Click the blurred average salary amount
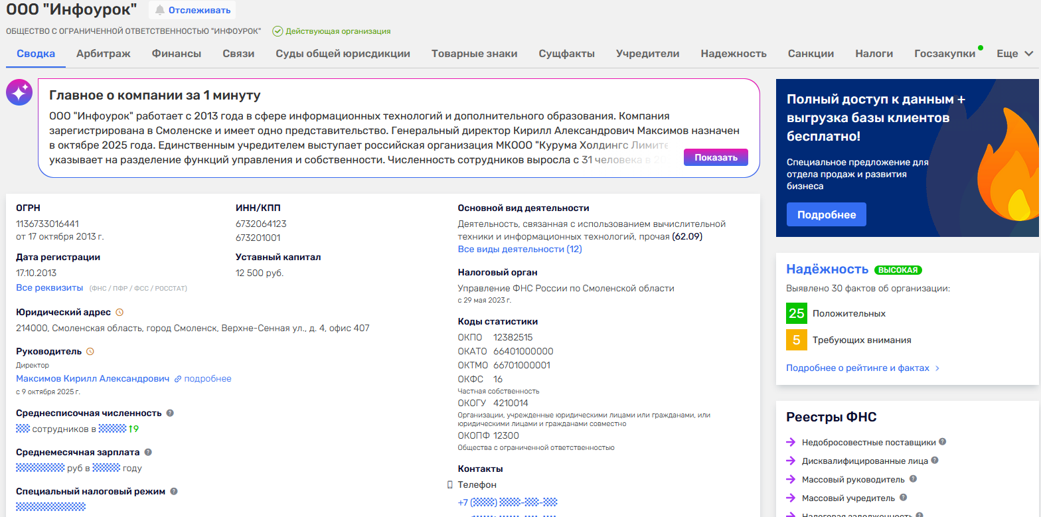The image size is (1041, 517). coord(40,468)
